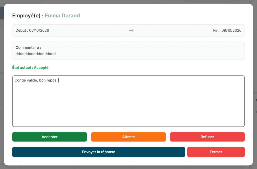Click the word Congé in the textarea
257x169 pixels.
coord(19,80)
